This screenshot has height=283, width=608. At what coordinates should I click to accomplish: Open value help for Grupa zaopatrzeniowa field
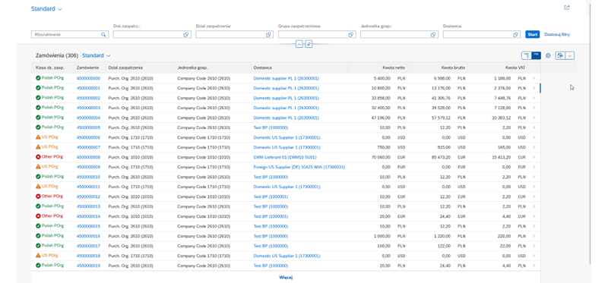(350, 34)
